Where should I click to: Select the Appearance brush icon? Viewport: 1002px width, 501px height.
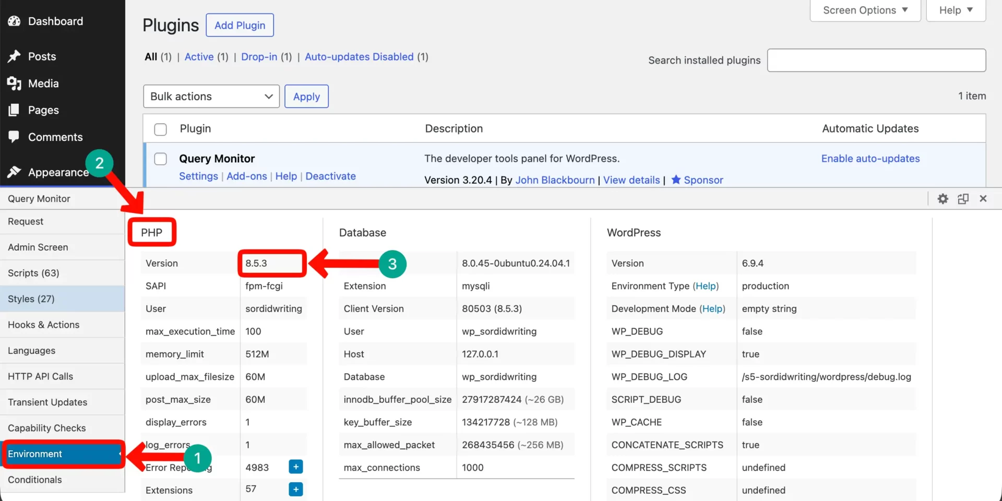(x=14, y=172)
